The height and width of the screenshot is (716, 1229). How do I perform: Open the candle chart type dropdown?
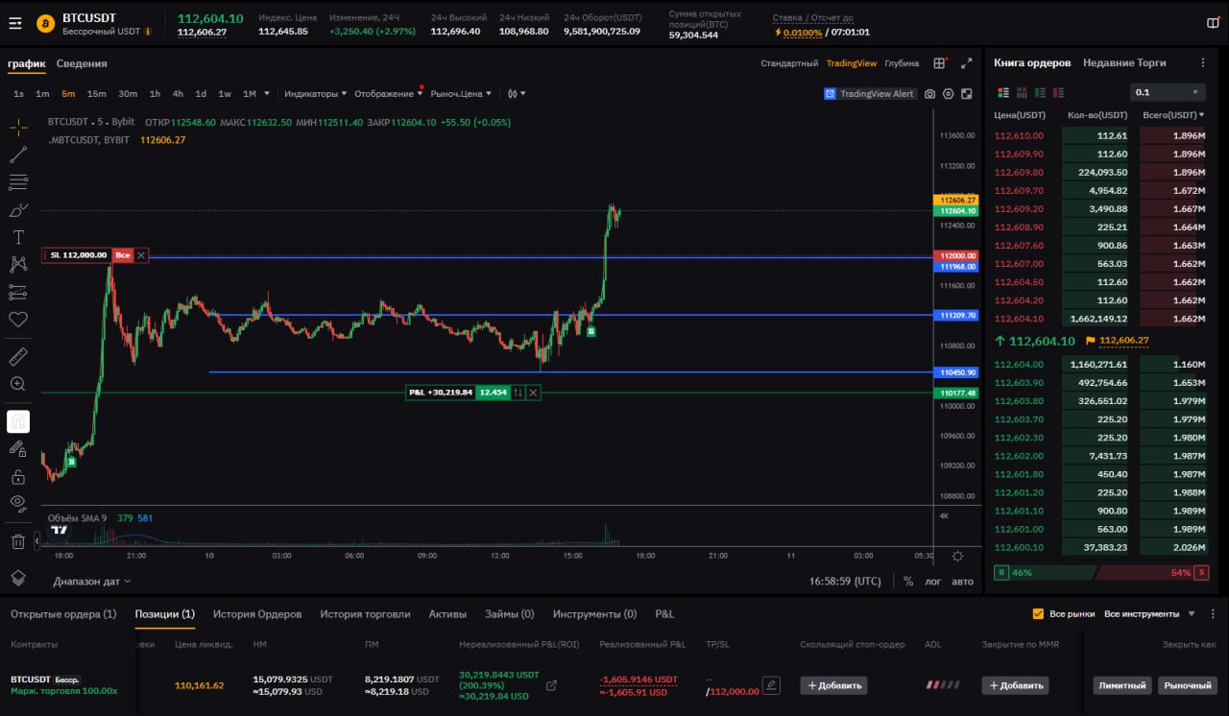[x=517, y=94]
